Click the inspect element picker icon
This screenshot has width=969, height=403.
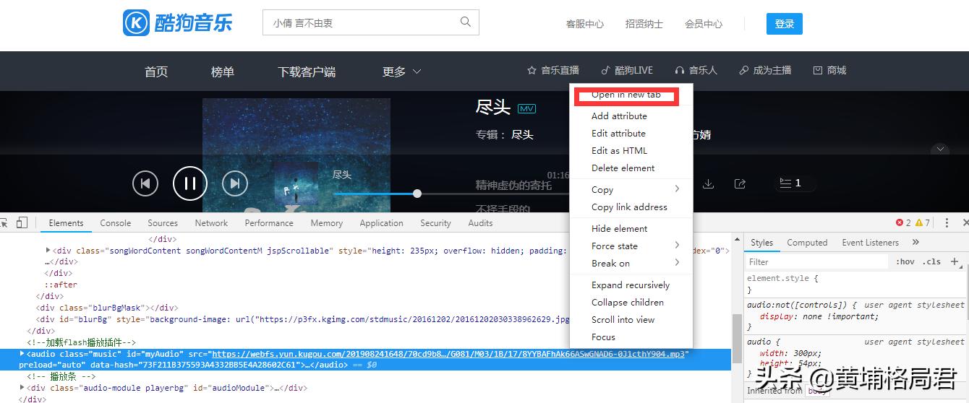coord(4,223)
